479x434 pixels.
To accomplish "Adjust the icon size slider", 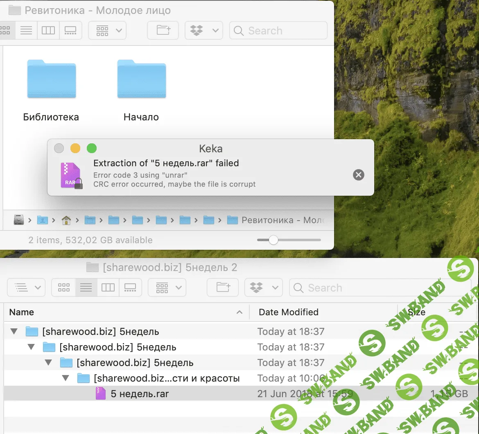I will [273, 240].
